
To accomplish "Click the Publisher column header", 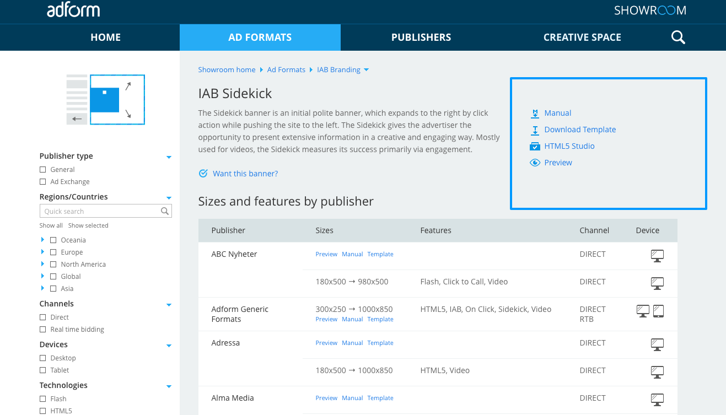I will [x=228, y=230].
